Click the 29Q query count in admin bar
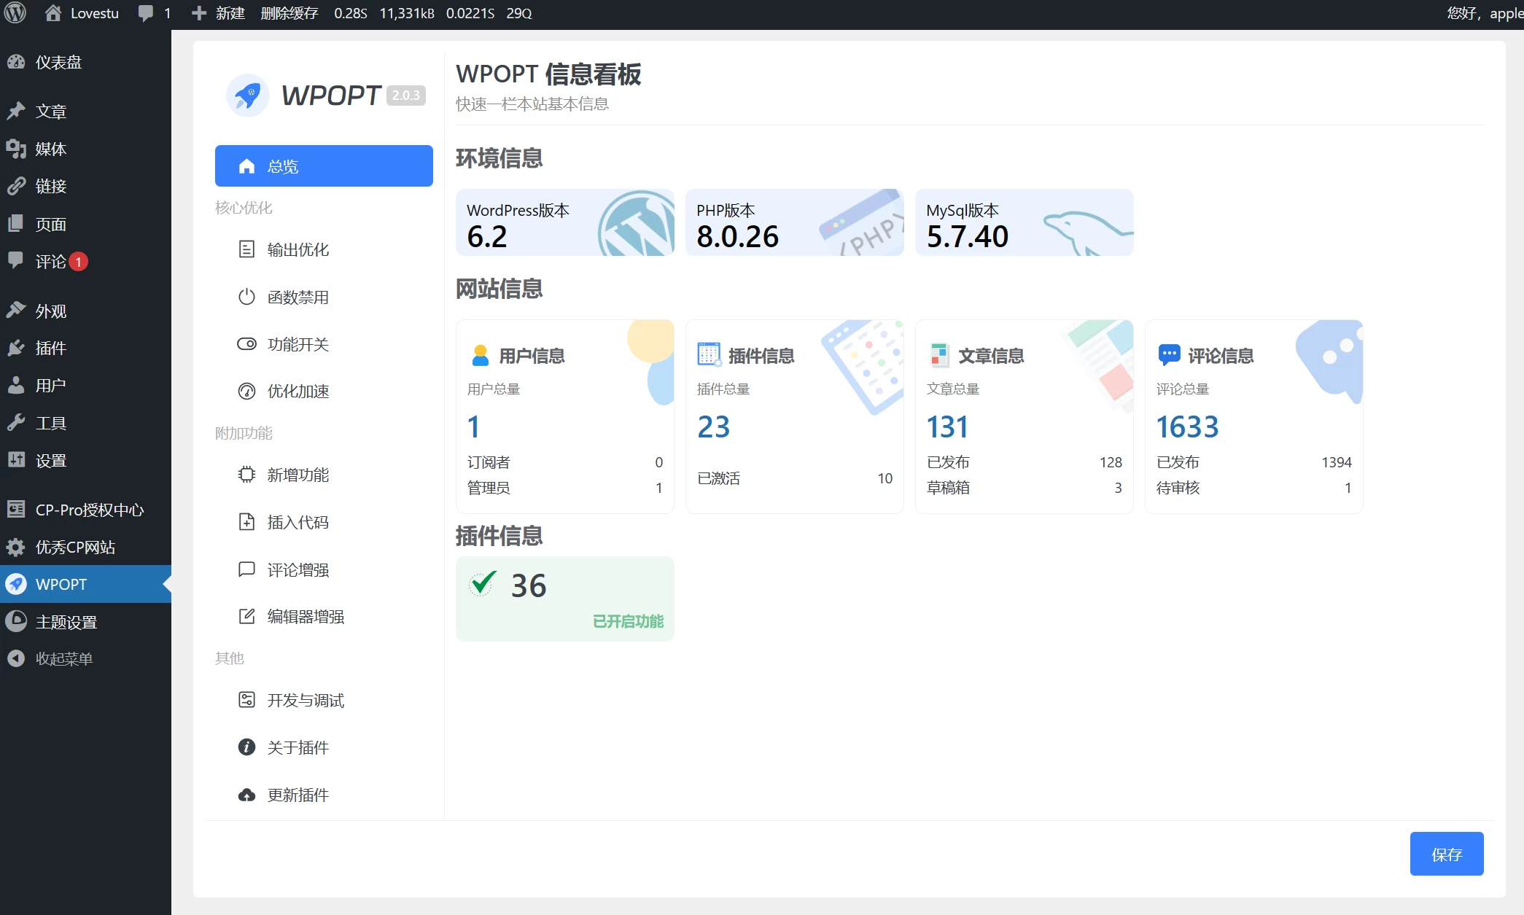The width and height of the screenshot is (1524, 915). pos(519,13)
